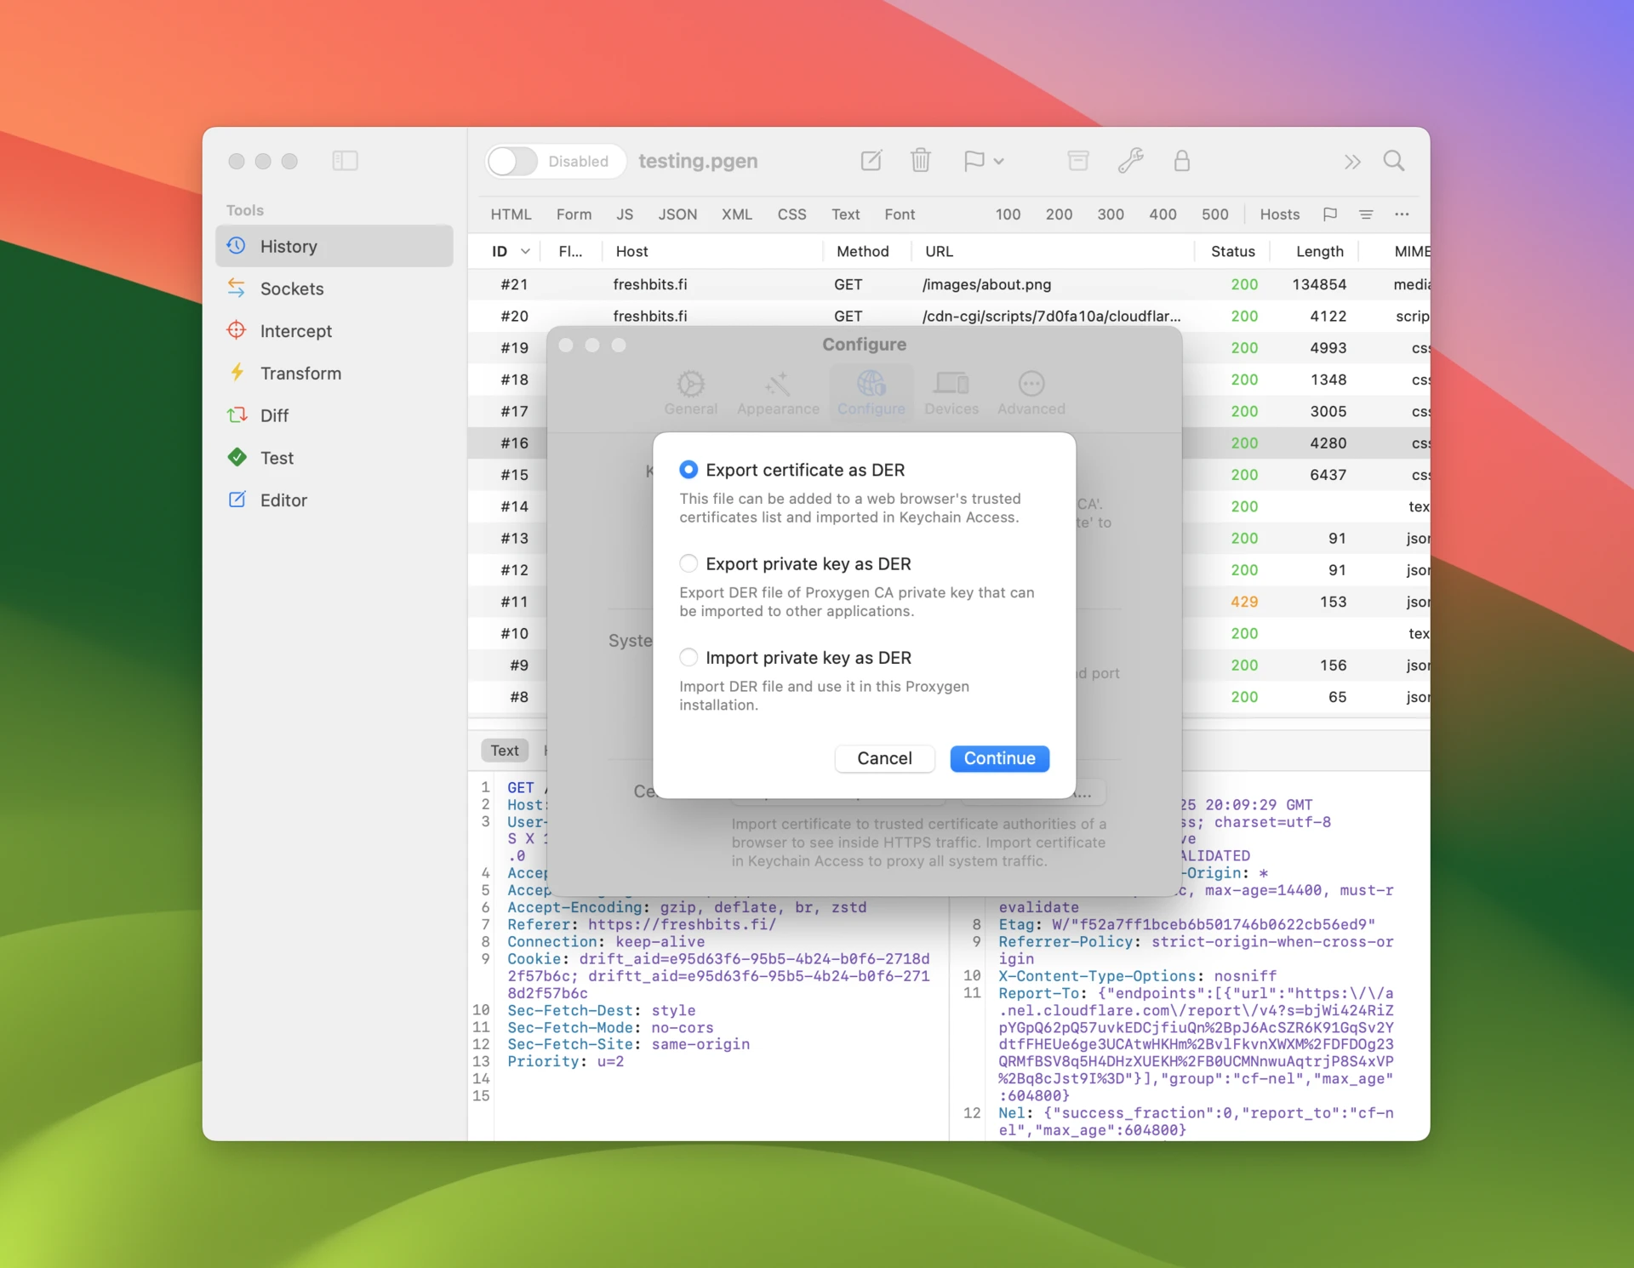The width and height of the screenshot is (1634, 1268).
Task: Select Export private key as DER
Action: click(x=688, y=563)
